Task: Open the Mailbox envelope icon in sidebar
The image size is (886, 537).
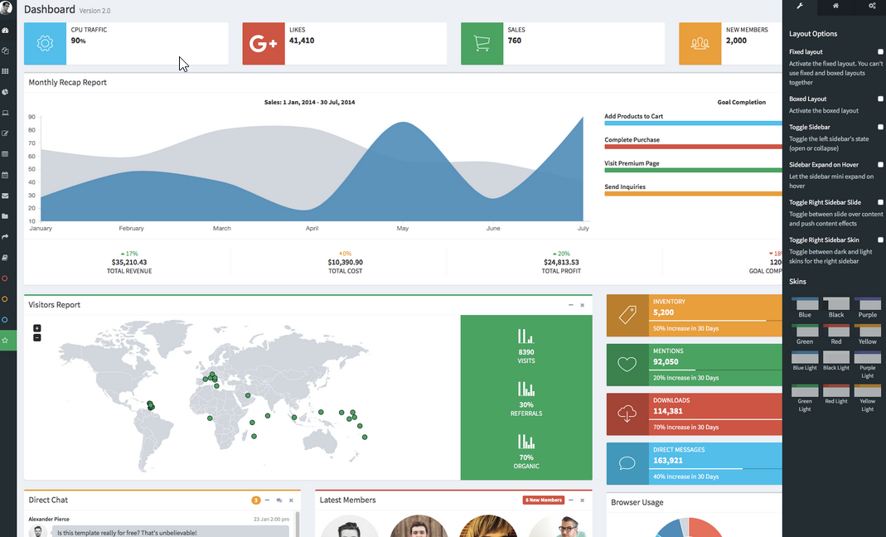Action: pos(5,196)
